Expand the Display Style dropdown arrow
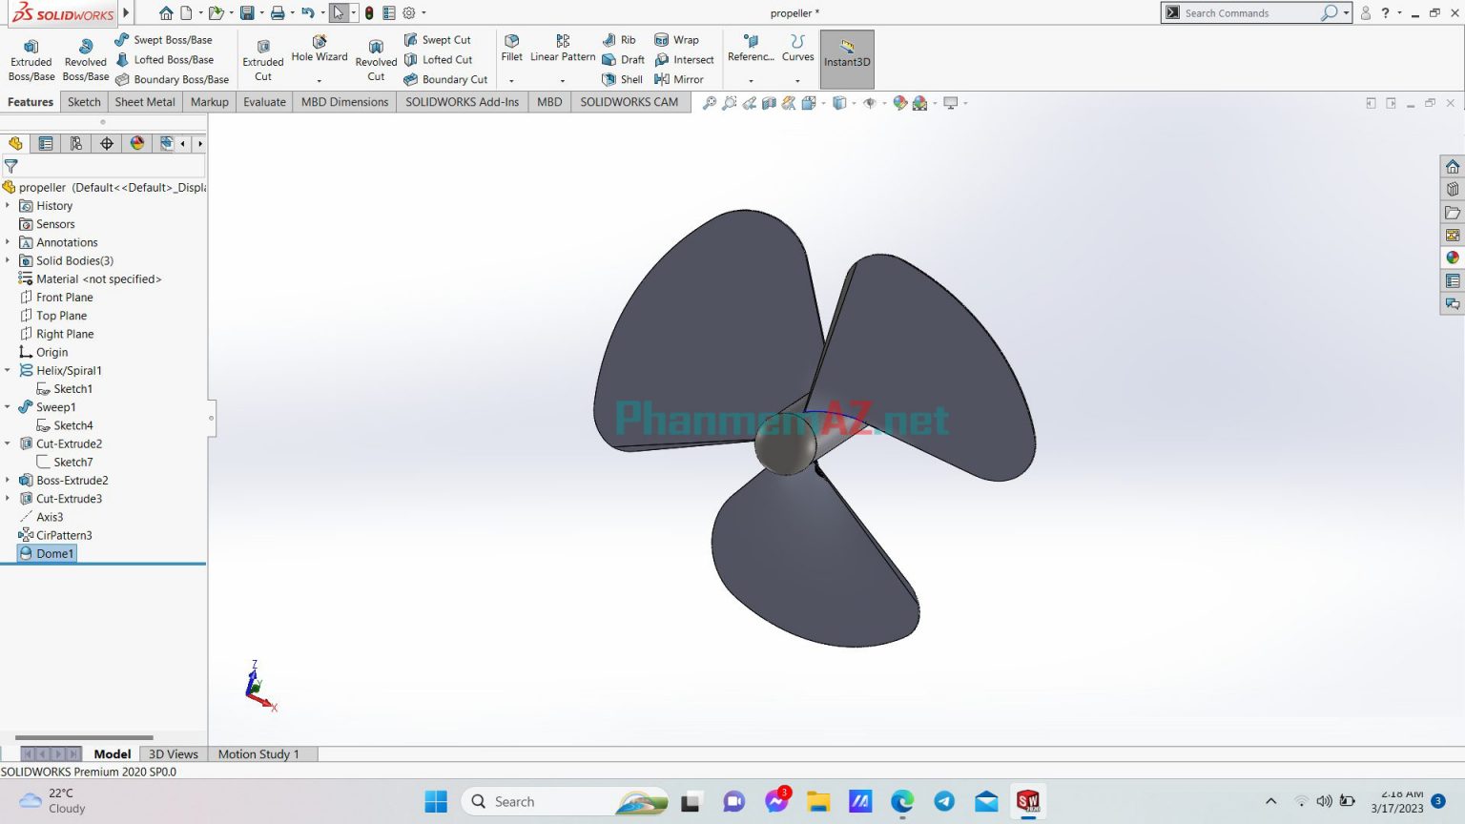1465x824 pixels. (x=854, y=102)
